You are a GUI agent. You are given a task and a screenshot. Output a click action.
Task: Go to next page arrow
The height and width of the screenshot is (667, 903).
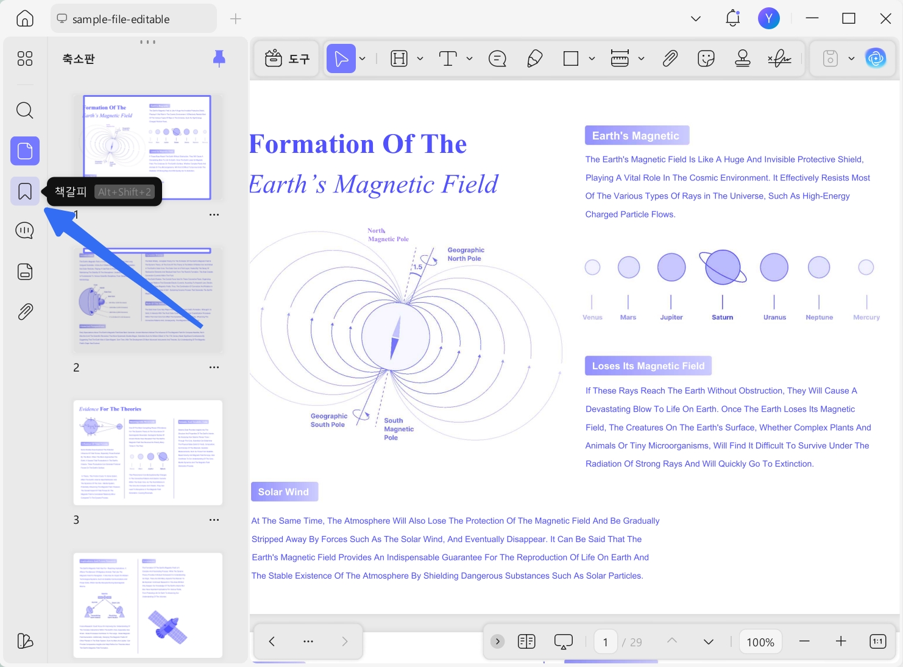pyautogui.click(x=708, y=641)
